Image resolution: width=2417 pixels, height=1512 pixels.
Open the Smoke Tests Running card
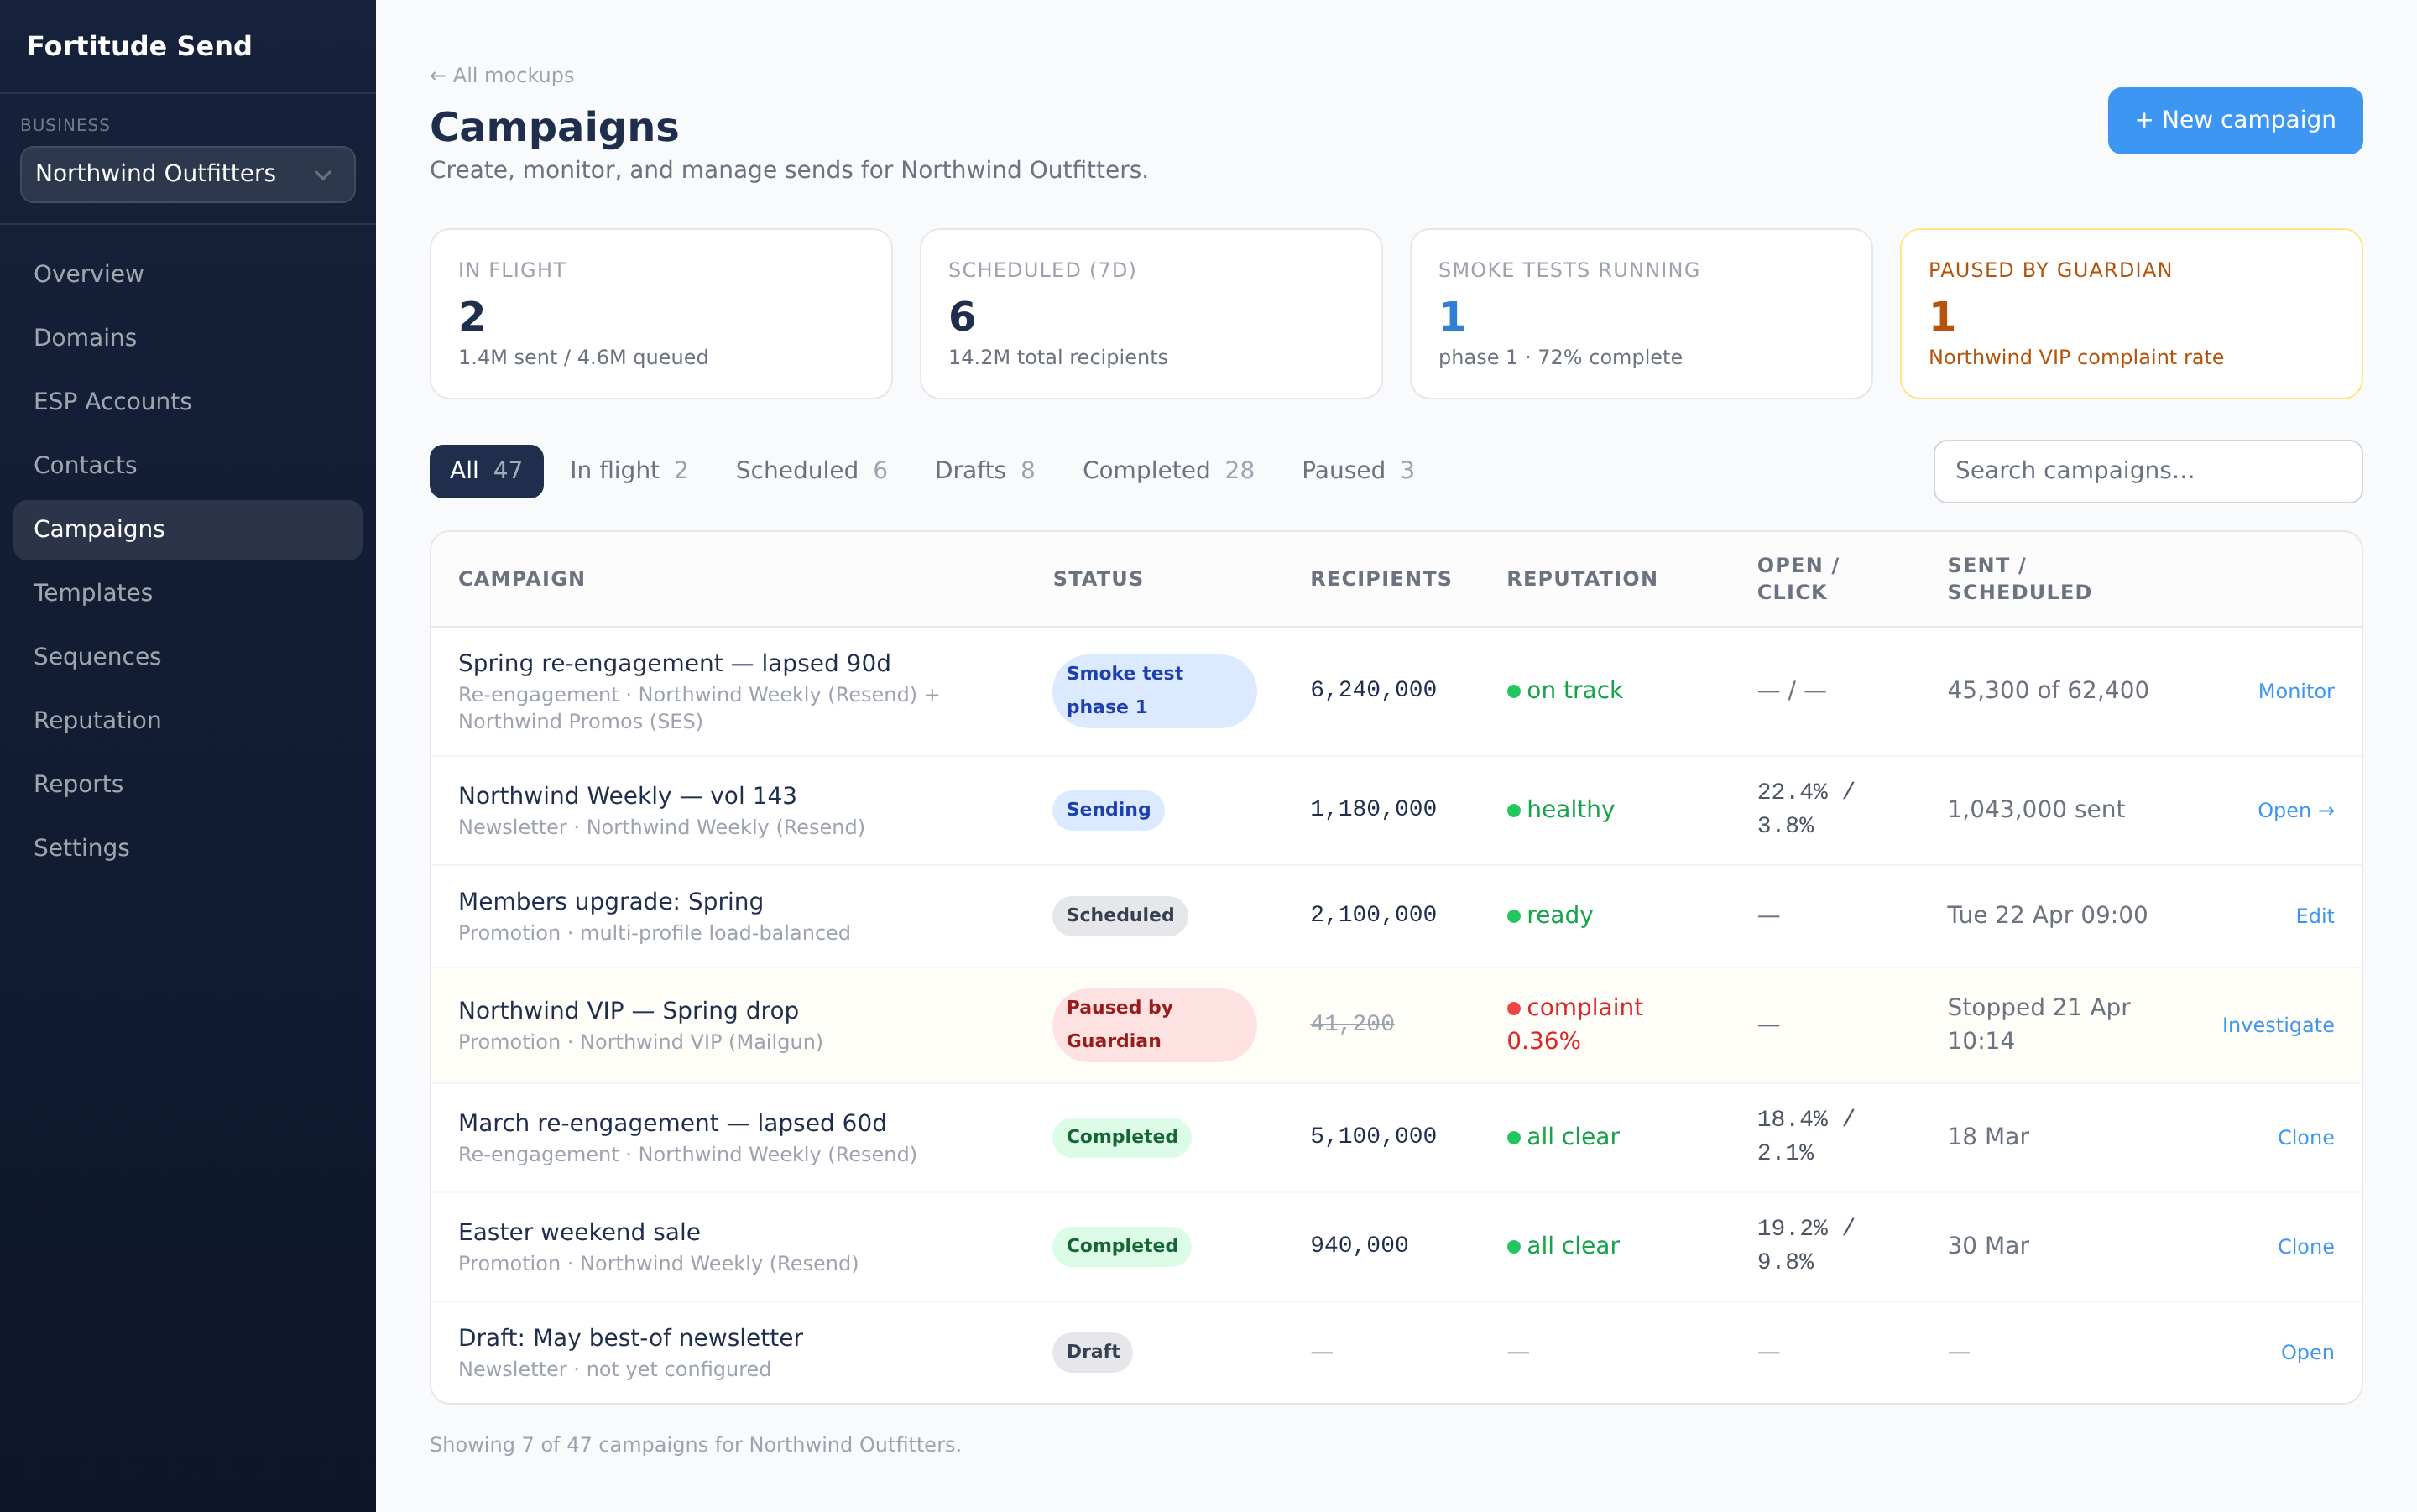click(1640, 314)
